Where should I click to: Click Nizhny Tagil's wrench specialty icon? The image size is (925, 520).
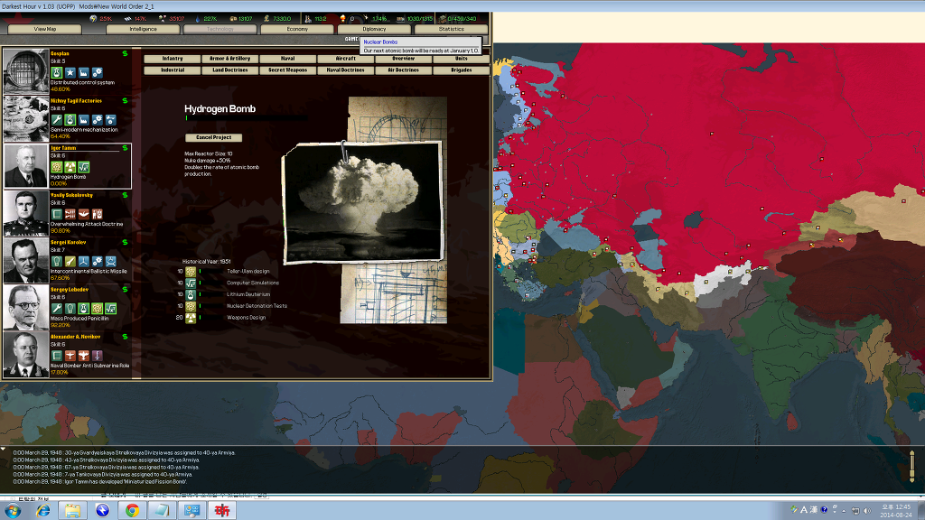[x=57, y=120]
